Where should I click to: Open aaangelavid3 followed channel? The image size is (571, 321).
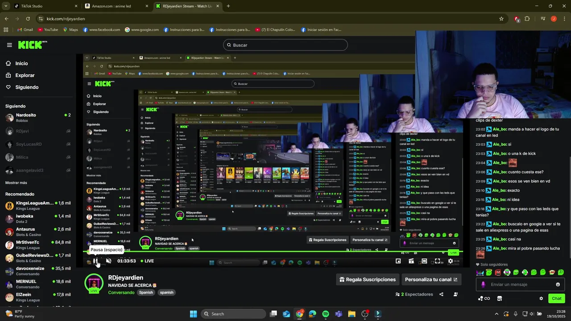[x=38, y=170]
